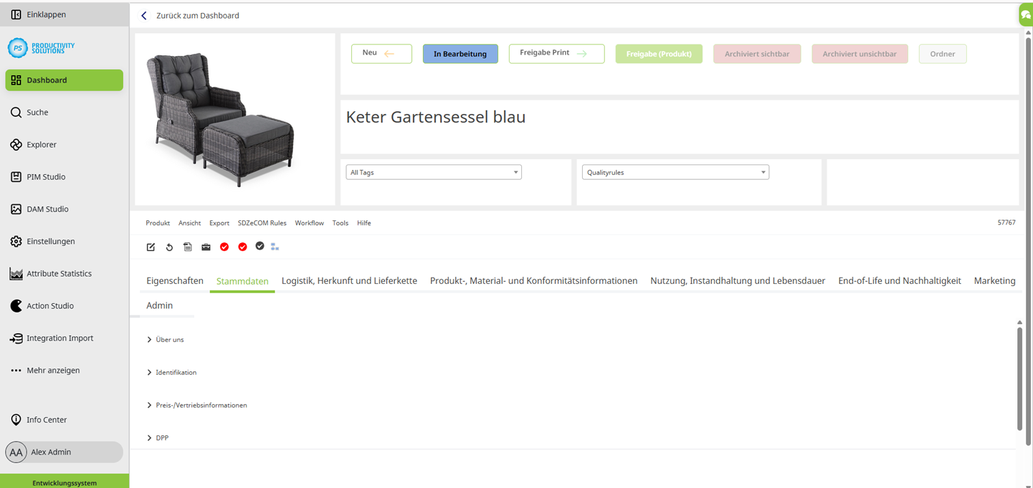Click the back arrow chevron icon

[x=143, y=15]
